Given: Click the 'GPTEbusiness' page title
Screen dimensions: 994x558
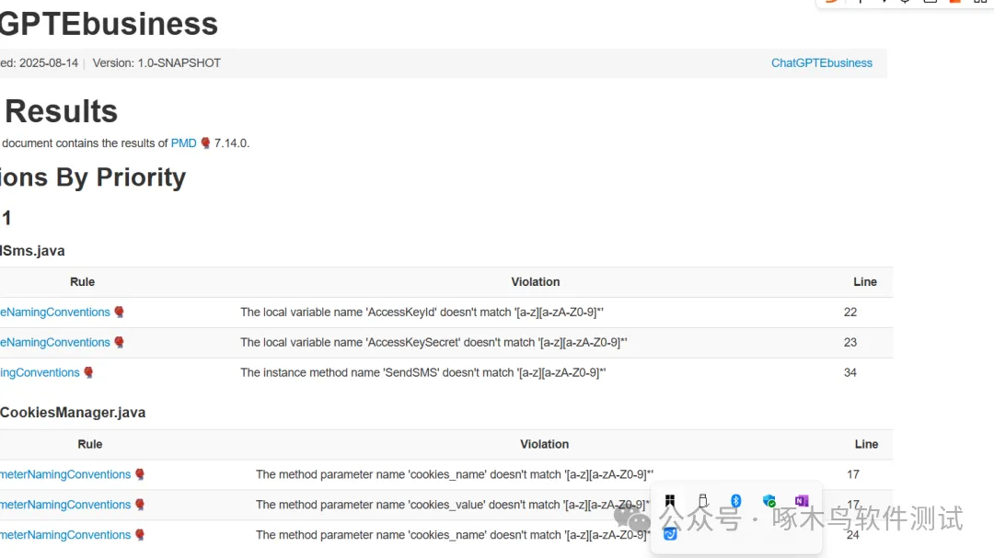Looking at the screenshot, I should tap(109, 24).
